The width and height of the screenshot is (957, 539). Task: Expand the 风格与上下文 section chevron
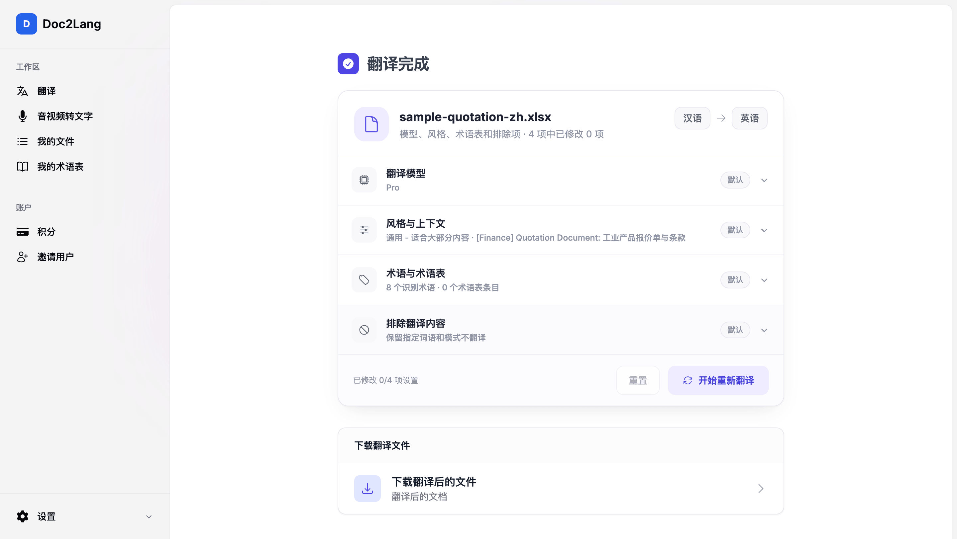(x=764, y=230)
